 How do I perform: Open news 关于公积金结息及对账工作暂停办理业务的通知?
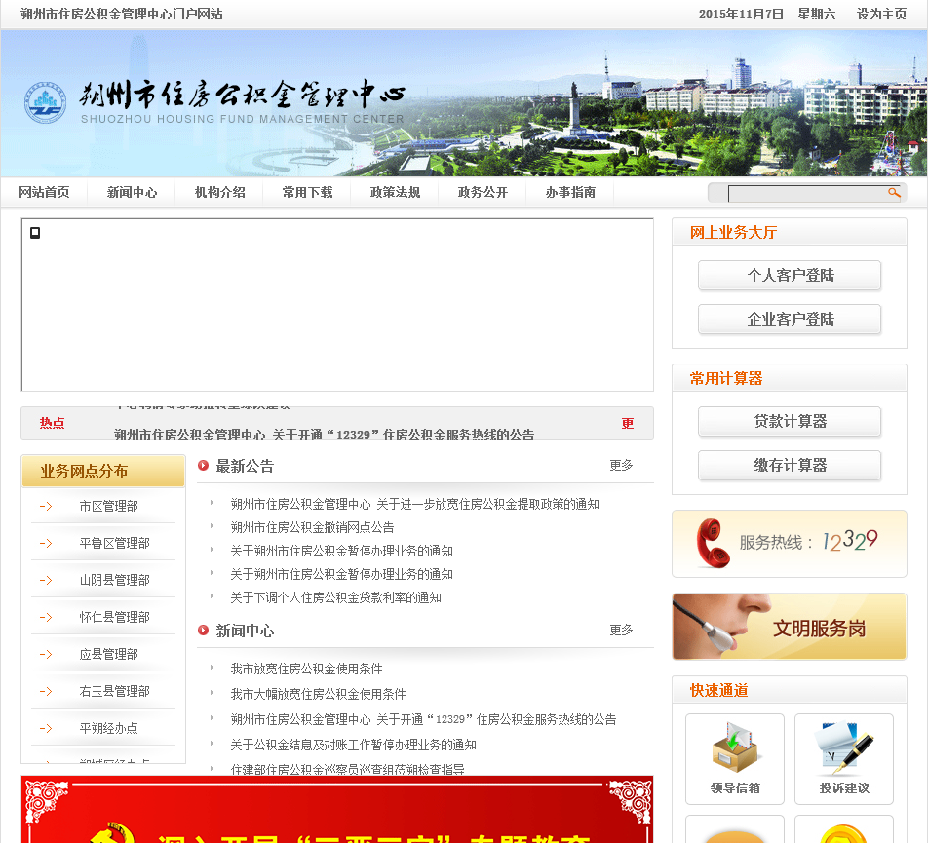tap(353, 745)
